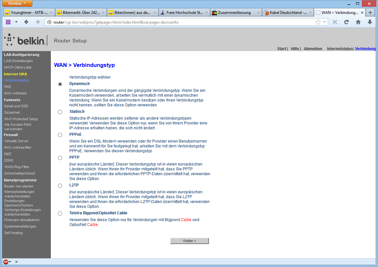Screen dimensions: 378x267
Task: Switch to the Kabel Deutschland tab
Action: pos(288,13)
